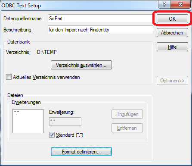Click into the Datenquellenname field
This screenshot has height=166, width=192.
[100, 19]
